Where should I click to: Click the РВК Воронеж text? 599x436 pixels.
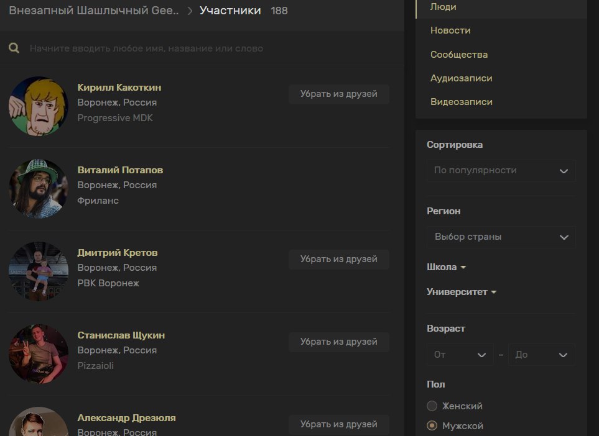(x=108, y=283)
